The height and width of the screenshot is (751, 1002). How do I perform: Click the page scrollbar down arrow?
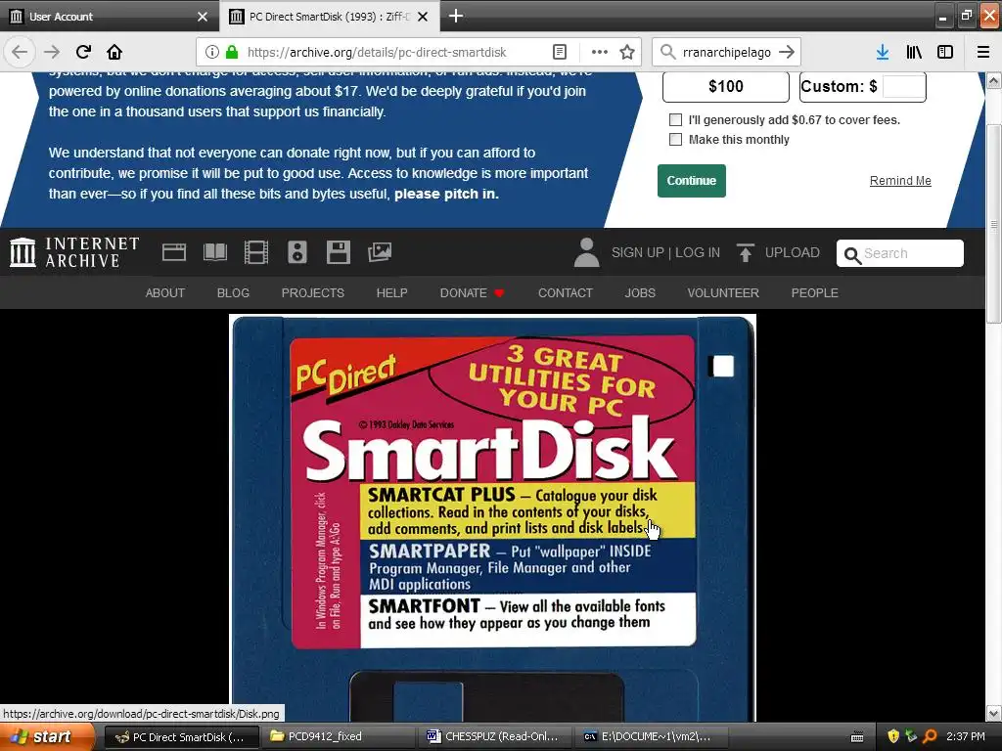click(x=994, y=713)
